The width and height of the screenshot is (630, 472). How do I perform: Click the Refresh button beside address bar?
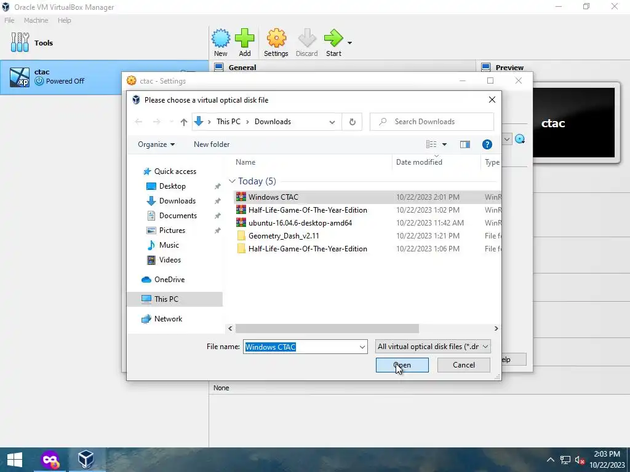(352, 122)
